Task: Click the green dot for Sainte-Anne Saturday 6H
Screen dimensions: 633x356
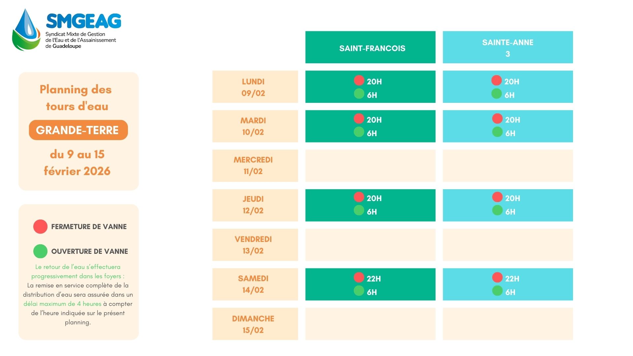Action: tap(497, 291)
